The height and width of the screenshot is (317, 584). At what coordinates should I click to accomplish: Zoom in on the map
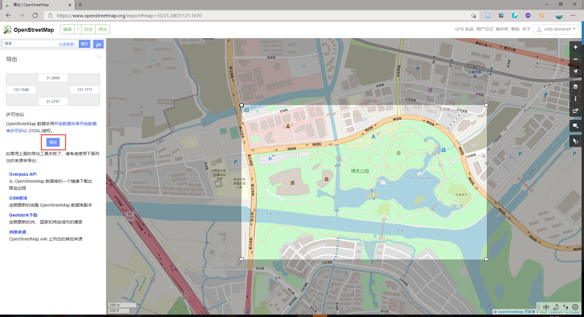pyautogui.click(x=576, y=47)
